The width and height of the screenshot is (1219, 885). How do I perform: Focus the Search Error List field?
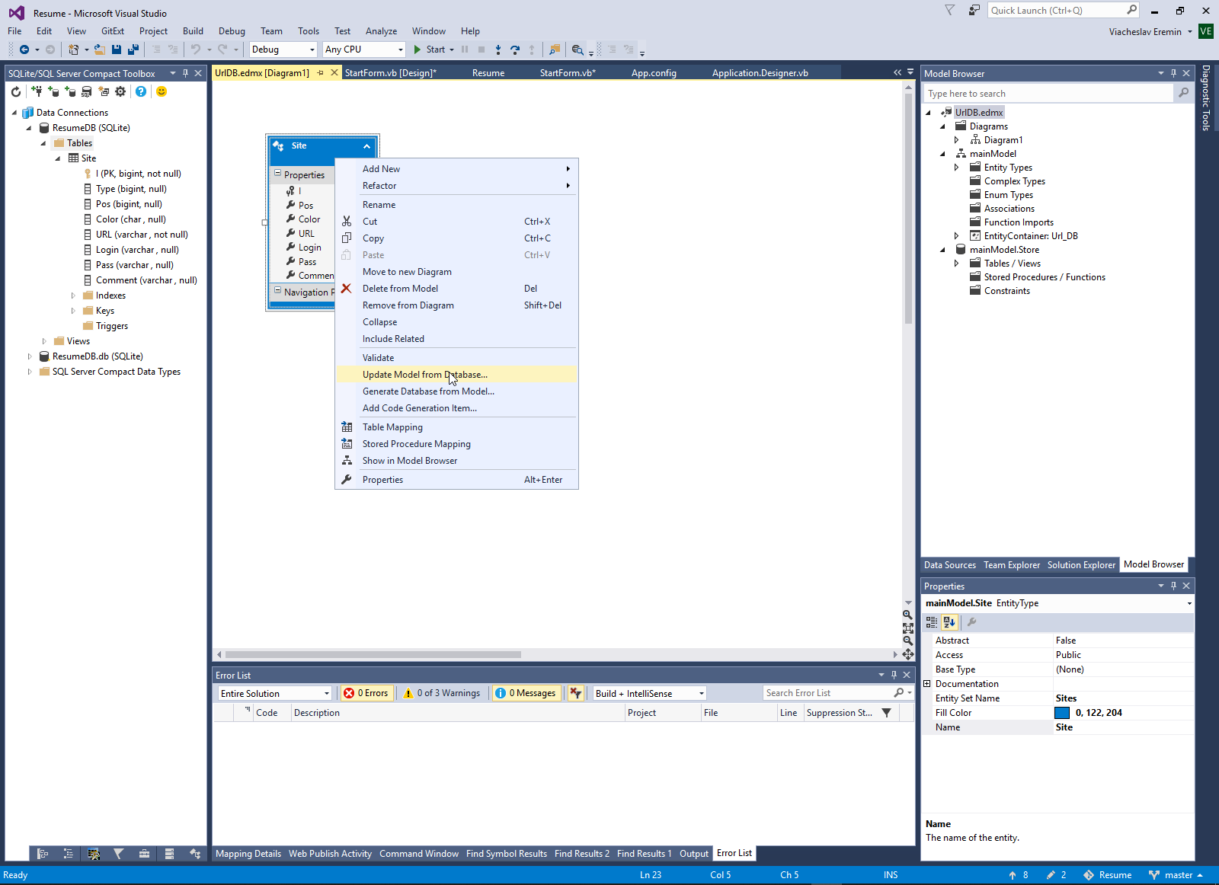coord(830,693)
